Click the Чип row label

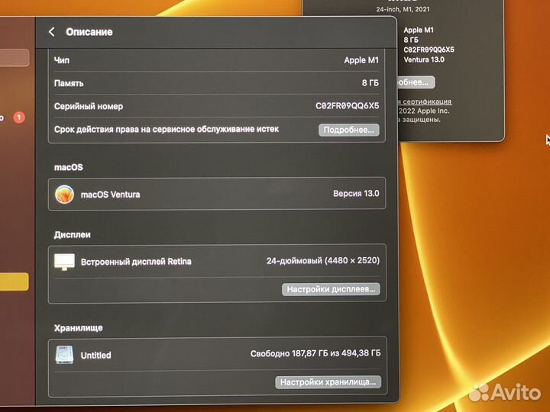[62, 60]
